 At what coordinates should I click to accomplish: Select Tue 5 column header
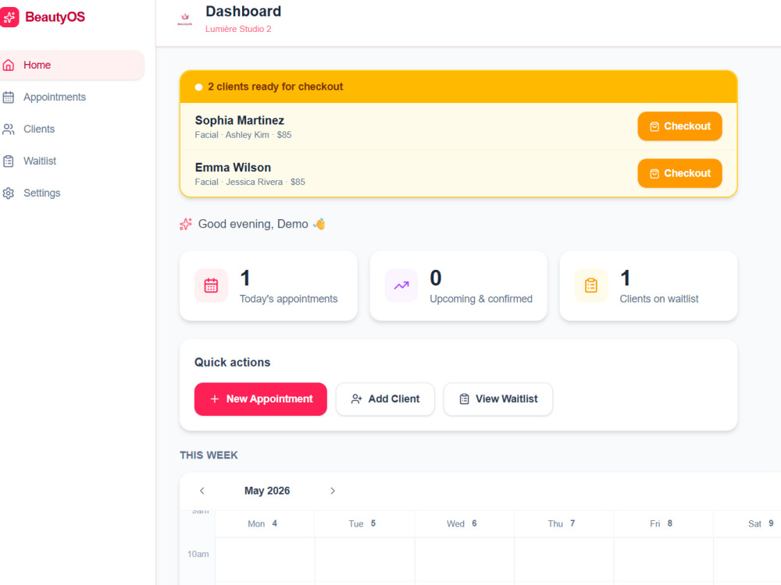(x=364, y=524)
